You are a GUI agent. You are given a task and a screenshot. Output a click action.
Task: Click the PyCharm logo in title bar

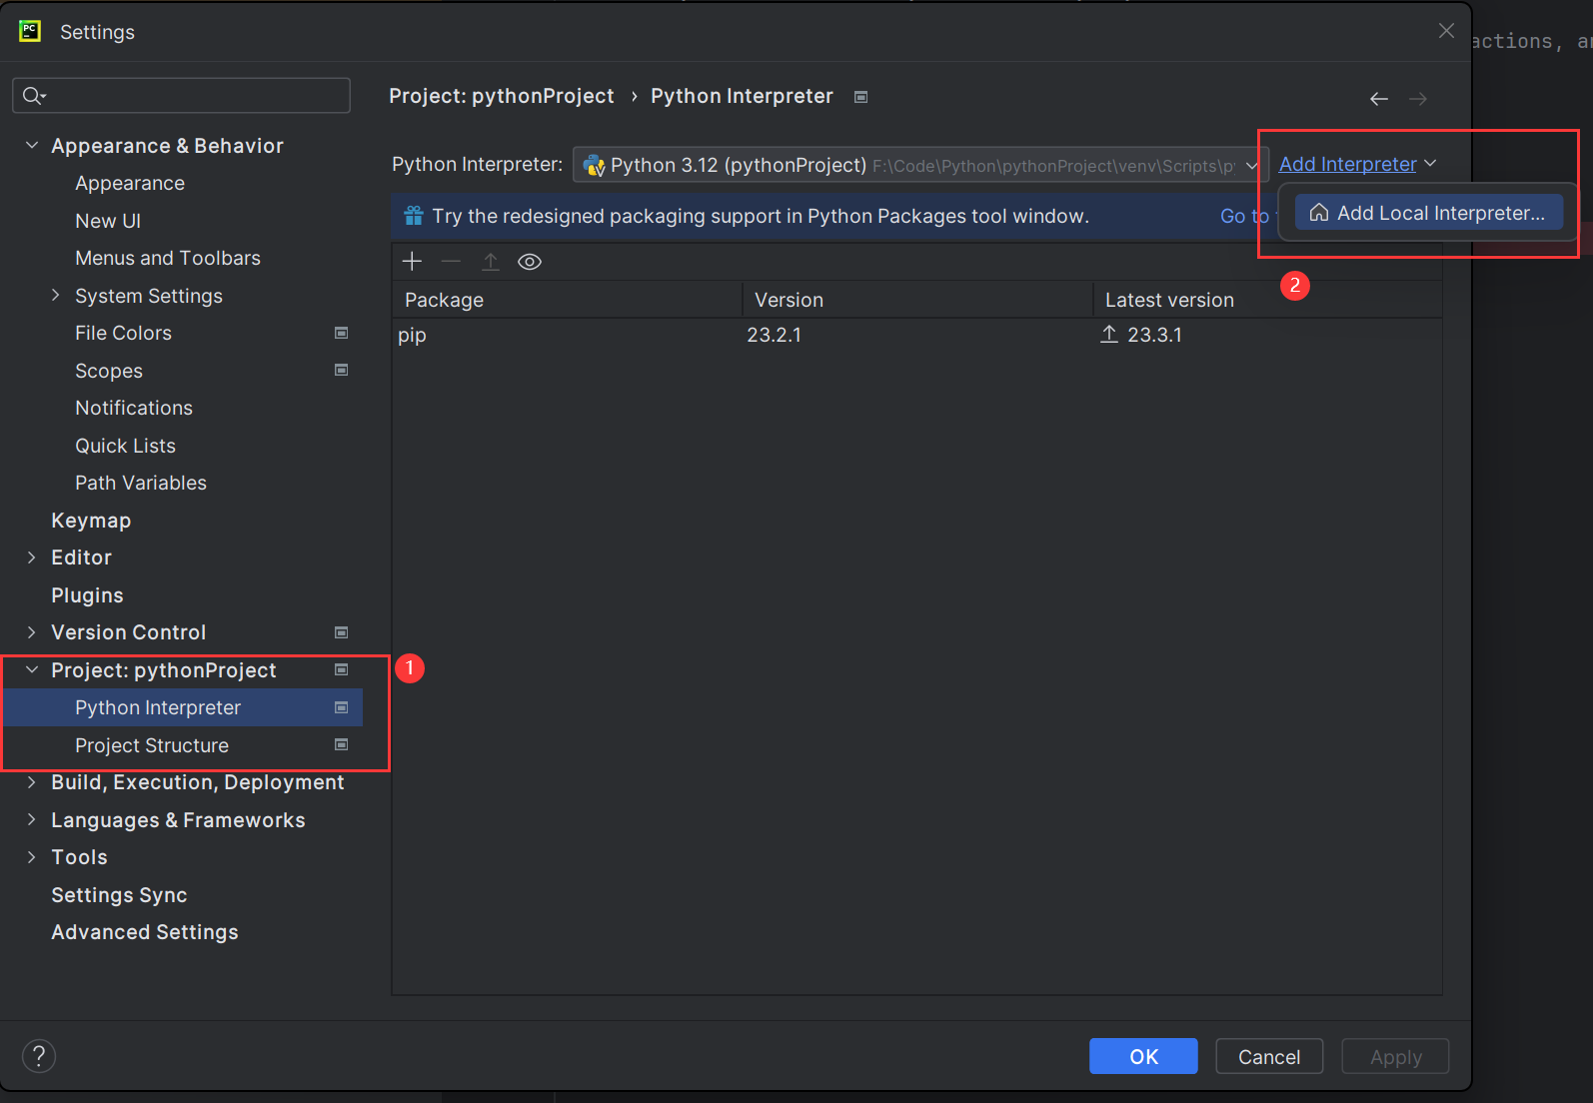click(x=30, y=31)
